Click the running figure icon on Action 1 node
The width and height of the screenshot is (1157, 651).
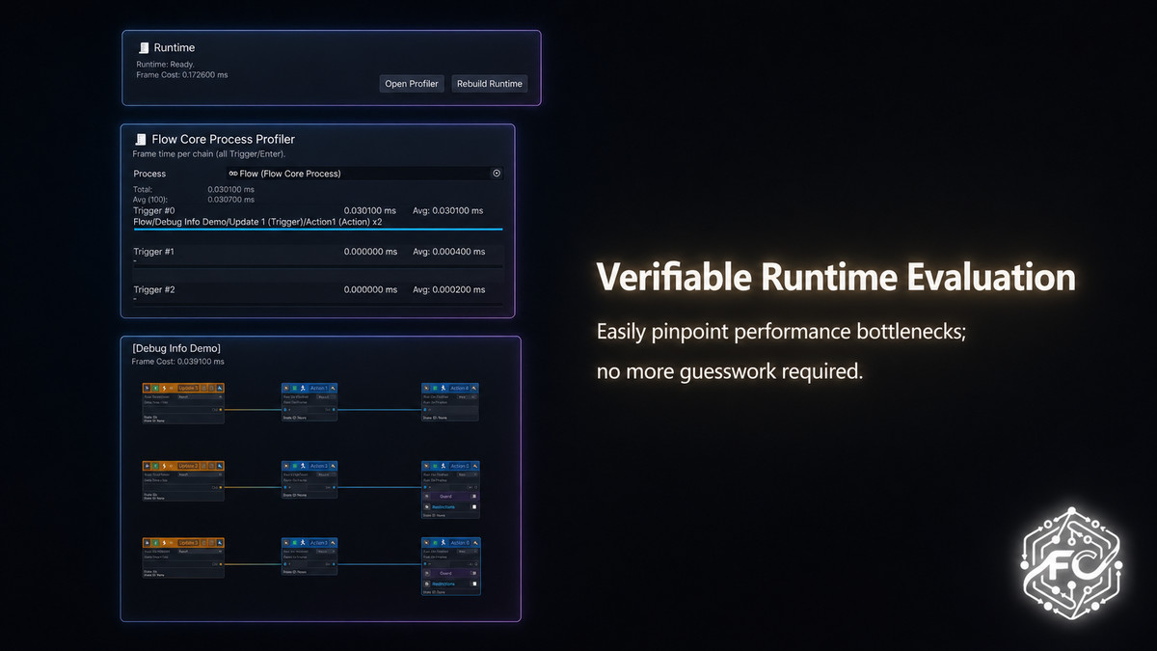point(304,388)
